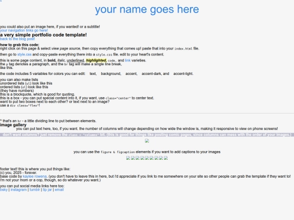Image resolution: width=294 pixels, height=220 pixels.
Task: Open the style.css link
Action: [24, 54]
